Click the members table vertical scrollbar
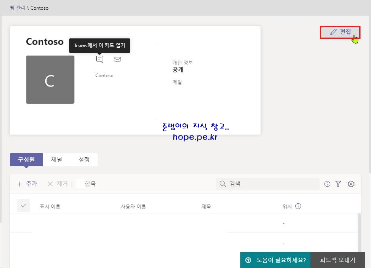371x268 pixels. 359,233
